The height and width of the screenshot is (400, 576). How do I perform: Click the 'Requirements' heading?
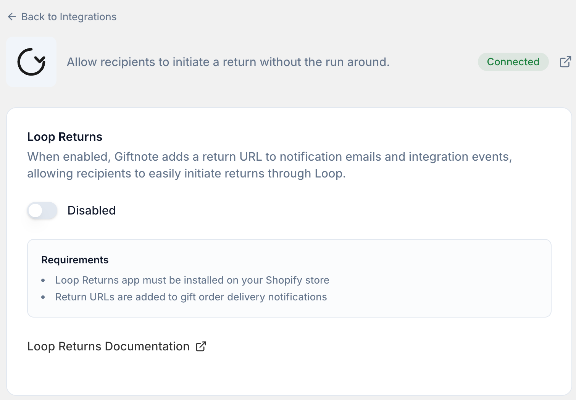pos(75,260)
